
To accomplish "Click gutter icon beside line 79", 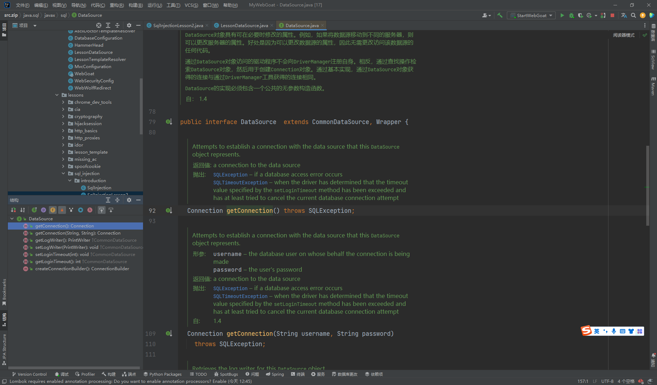I will pyautogui.click(x=169, y=122).
